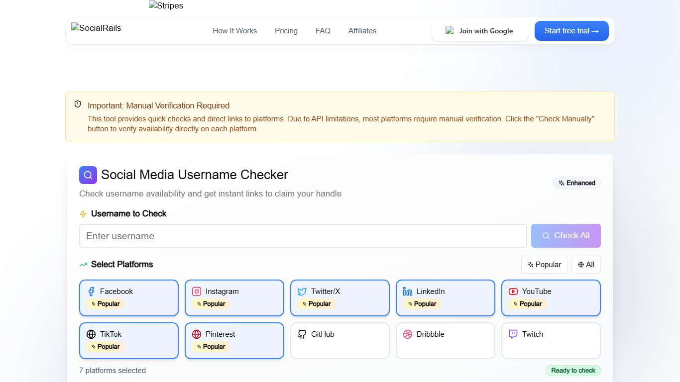The image size is (680, 382).
Task: Click the Facebook platform icon
Action: pos(92,291)
